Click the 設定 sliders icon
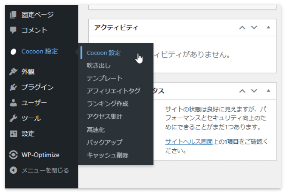The height and width of the screenshot is (194, 286). point(13,134)
